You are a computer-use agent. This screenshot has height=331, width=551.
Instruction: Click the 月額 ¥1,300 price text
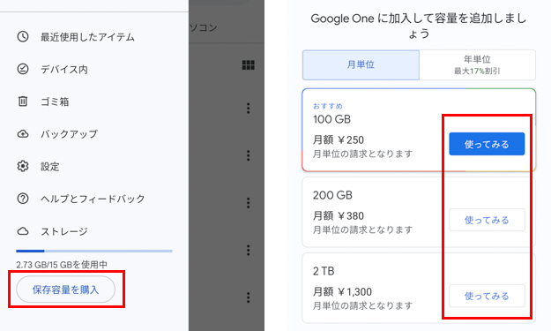[x=342, y=291]
